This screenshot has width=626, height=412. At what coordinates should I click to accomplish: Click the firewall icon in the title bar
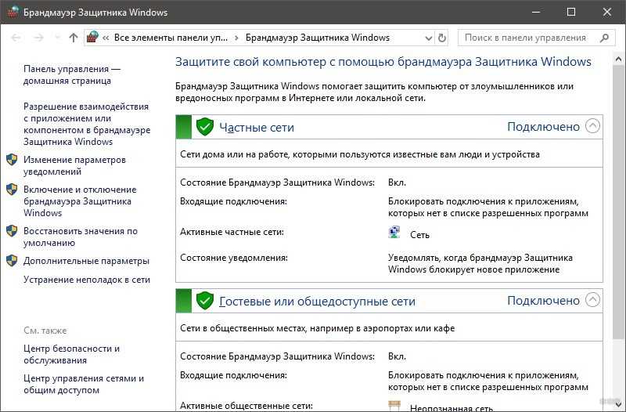pos(13,12)
